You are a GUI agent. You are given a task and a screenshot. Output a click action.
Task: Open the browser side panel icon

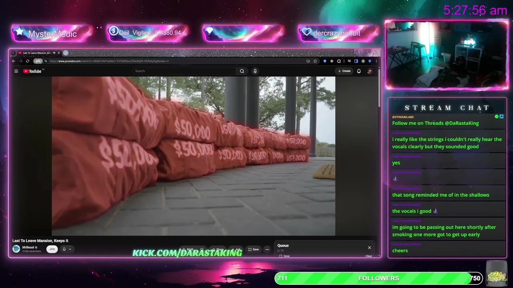click(x=356, y=61)
